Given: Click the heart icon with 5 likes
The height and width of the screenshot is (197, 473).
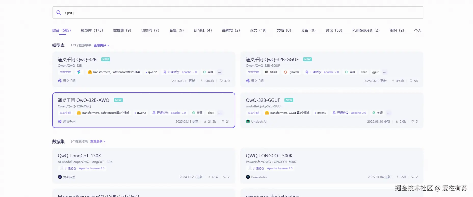Looking at the screenshot, I should coord(413,121).
